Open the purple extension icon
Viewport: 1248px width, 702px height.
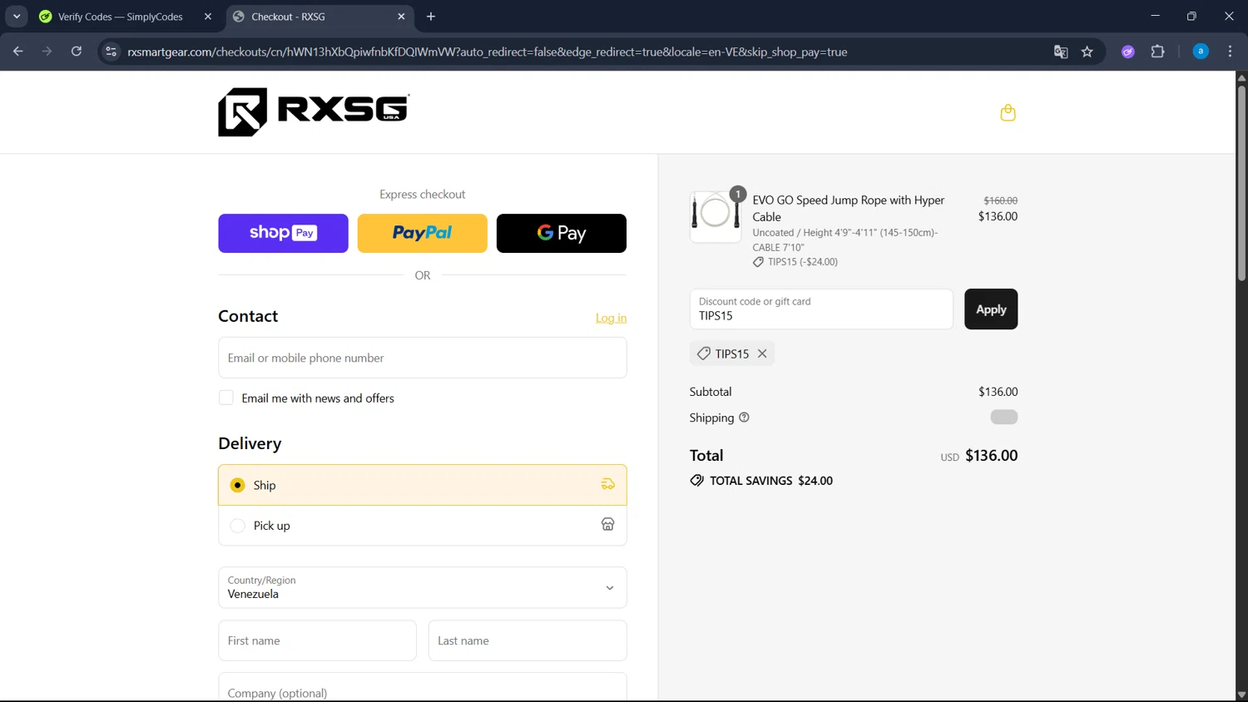pos(1128,52)
